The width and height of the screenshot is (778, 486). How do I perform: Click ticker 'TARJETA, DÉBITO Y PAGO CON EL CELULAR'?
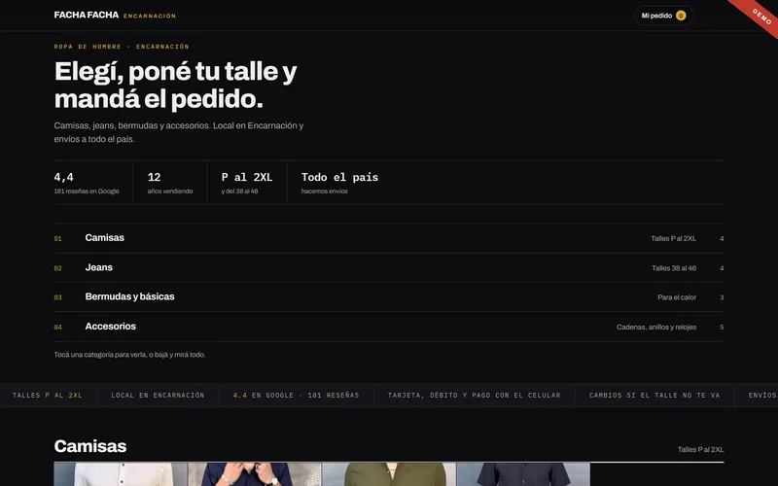(474, 396)
